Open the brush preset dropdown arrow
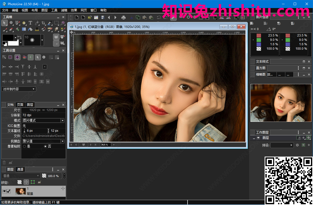Viewport: 313px width, 205px height. 42,40
